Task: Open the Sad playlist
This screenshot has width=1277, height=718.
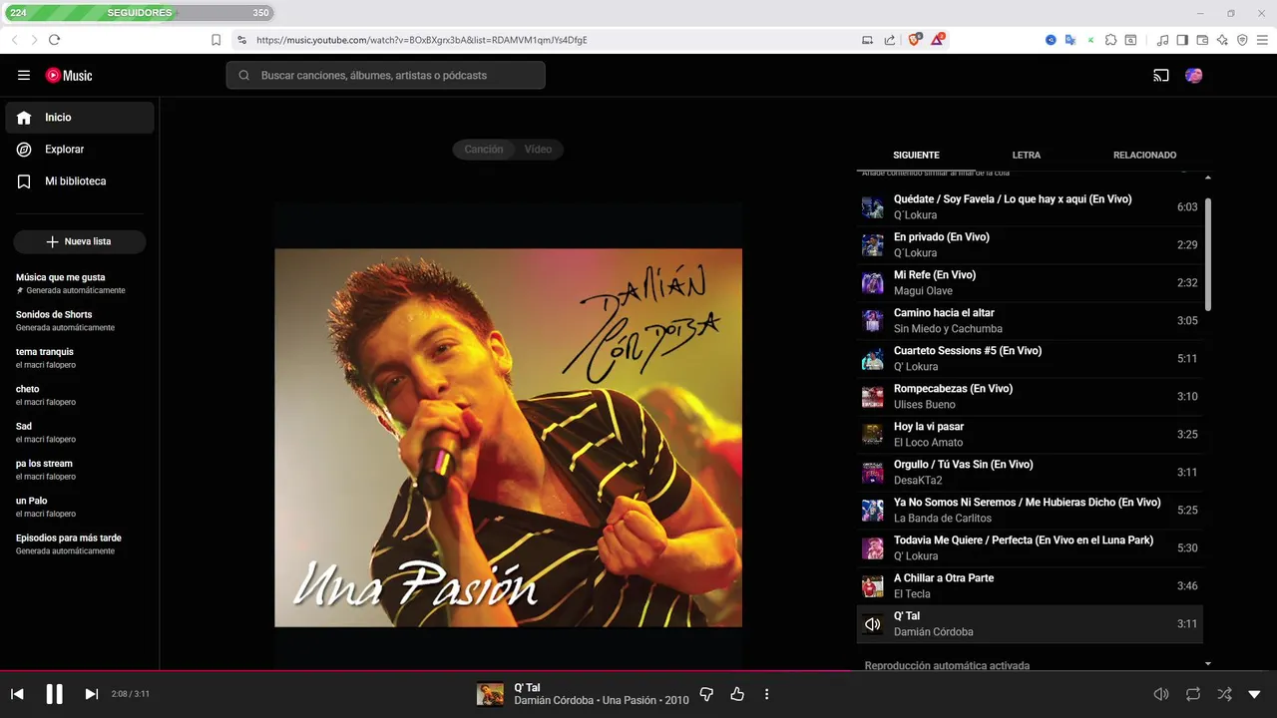Action: pos(80,432)
